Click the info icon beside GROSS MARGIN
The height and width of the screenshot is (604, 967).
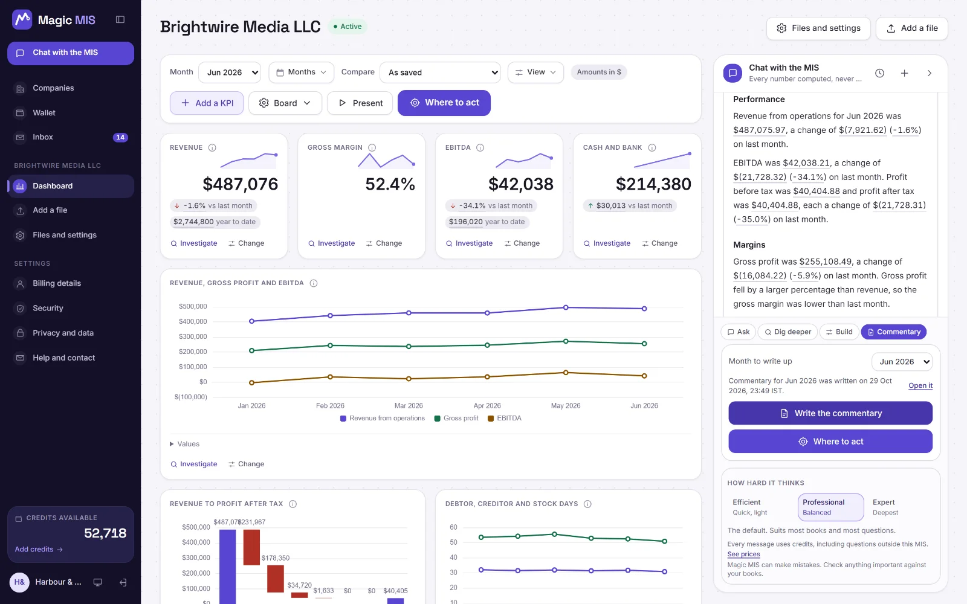pyautogui.click(x=372, y=147)
